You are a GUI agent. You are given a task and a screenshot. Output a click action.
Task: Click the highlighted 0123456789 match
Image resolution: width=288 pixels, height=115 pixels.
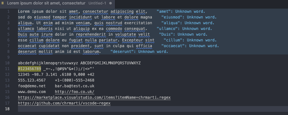(x=29, y=69)
